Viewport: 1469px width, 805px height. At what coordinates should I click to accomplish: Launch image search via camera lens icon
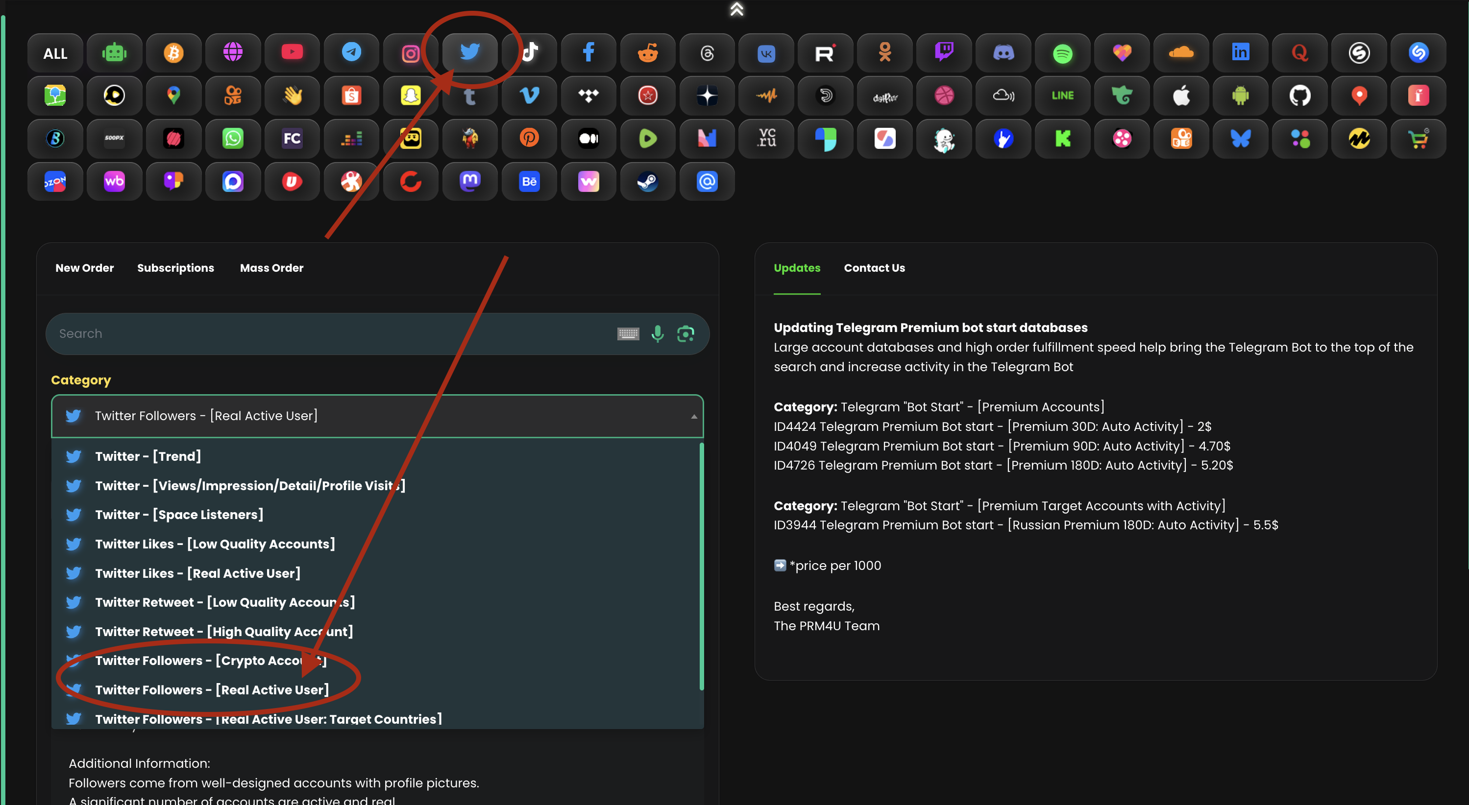coord(686,334)
